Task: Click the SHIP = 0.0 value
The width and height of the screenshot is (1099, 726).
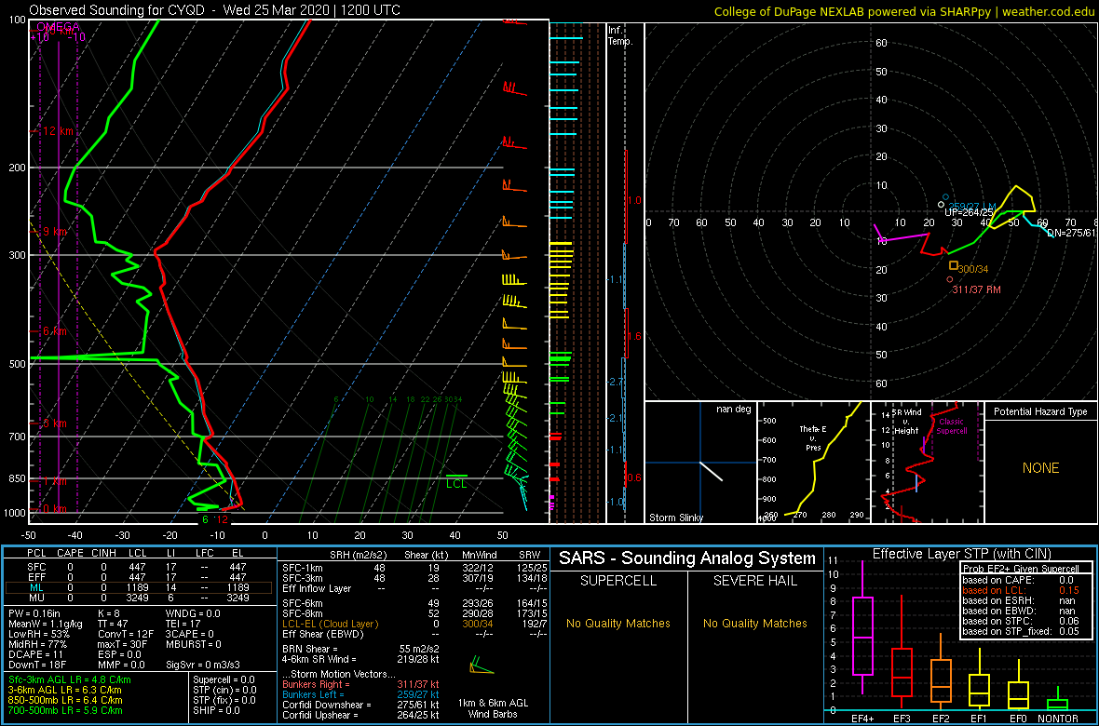Action: 218,709
